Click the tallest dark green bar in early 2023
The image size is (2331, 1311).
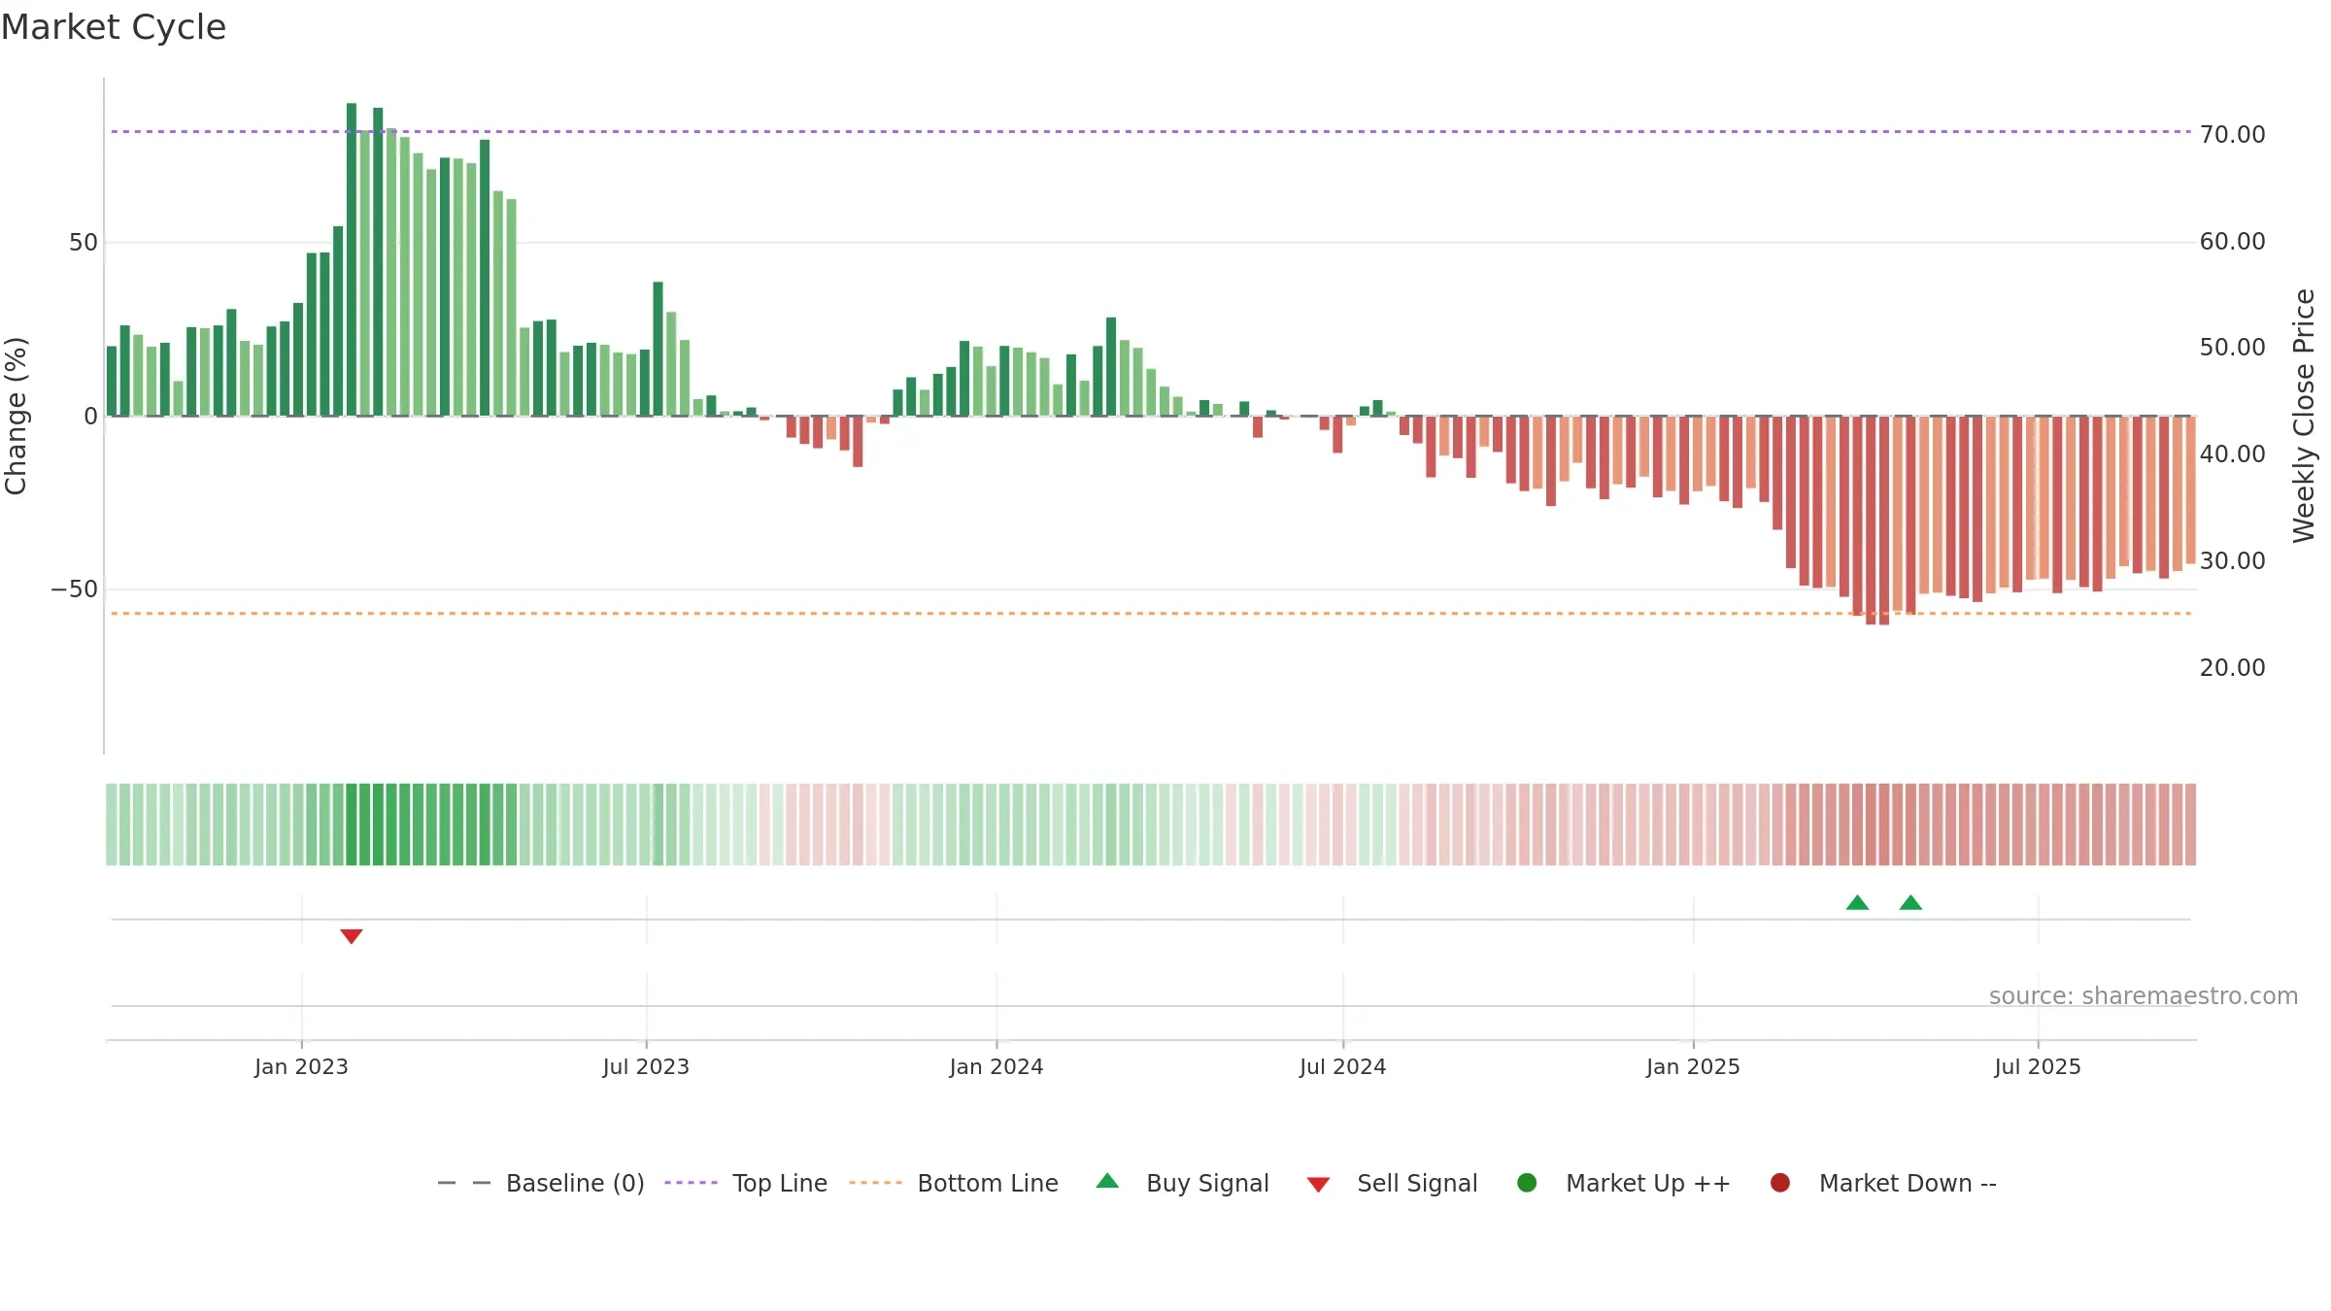(352, 259)
